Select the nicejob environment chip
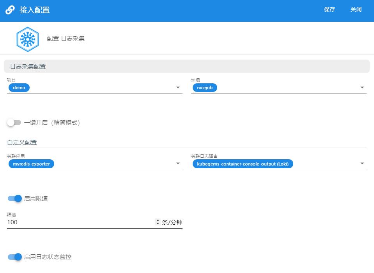Screen dimensions: 374x273 click(205, 88)
